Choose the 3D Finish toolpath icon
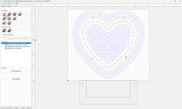Screen dimensions: 182x109 9,31
